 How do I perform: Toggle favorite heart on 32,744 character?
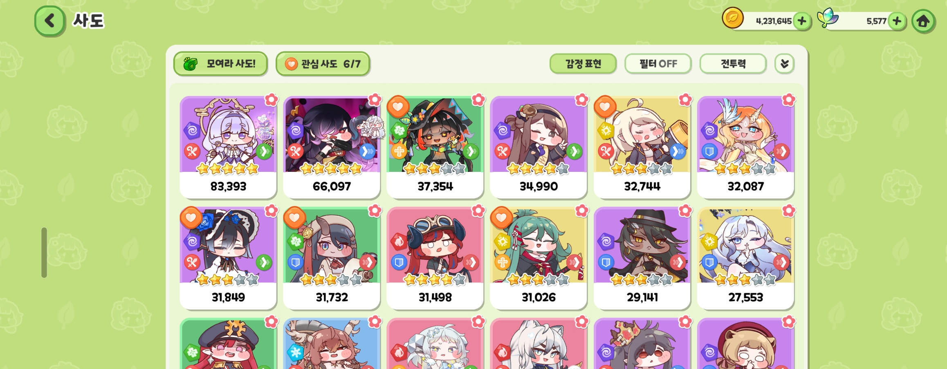click(x=605, y=107)
